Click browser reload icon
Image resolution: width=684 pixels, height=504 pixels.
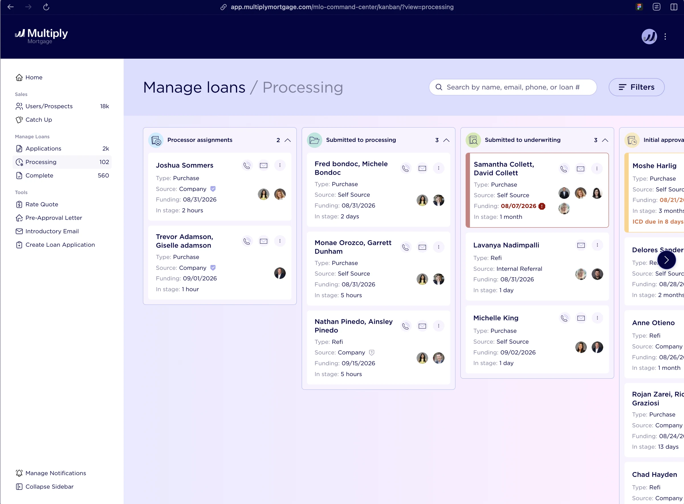(46, 7)
